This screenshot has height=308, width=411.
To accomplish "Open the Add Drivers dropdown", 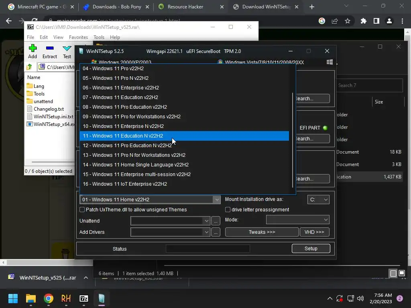I will (170, 232).
